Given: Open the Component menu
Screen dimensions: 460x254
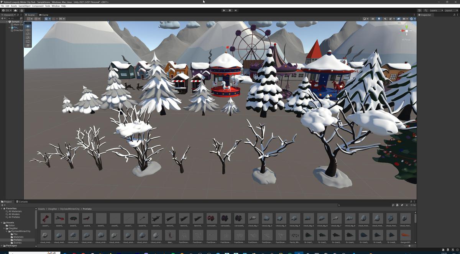Looking at the screenshot, I should [38, 6].
